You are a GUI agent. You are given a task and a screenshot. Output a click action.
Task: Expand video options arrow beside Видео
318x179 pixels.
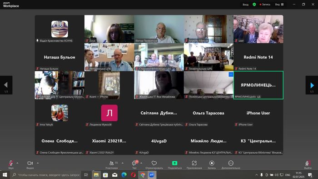click(x=38, y=163)
